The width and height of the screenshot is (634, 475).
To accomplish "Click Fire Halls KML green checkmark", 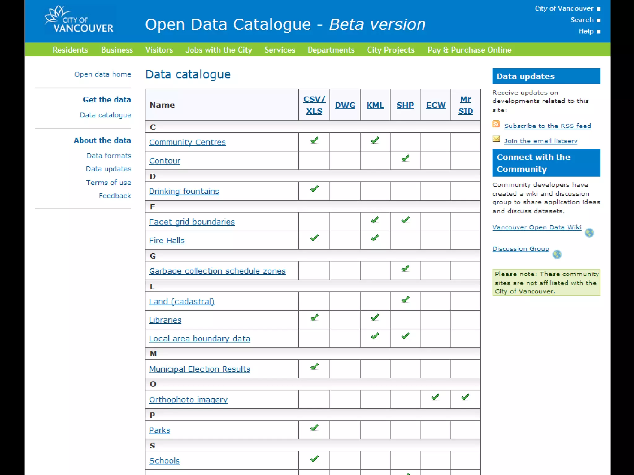I will coord(375,238).
